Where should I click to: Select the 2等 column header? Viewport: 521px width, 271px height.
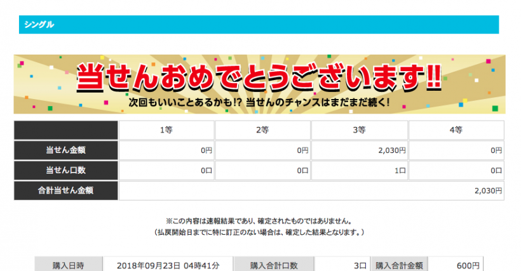(262, 130)
